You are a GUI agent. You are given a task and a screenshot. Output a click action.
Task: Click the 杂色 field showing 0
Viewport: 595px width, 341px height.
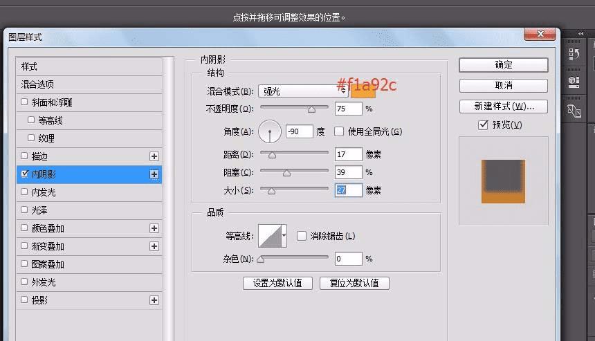[x=348, y=259]
